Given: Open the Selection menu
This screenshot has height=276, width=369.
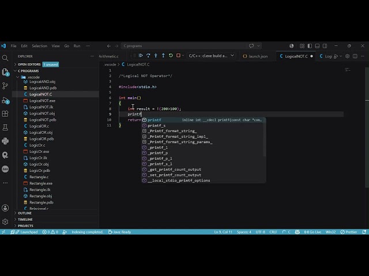Looking at the screenshot, I should click(40, 46).
